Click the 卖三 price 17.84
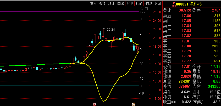 [x=186, y=26]
